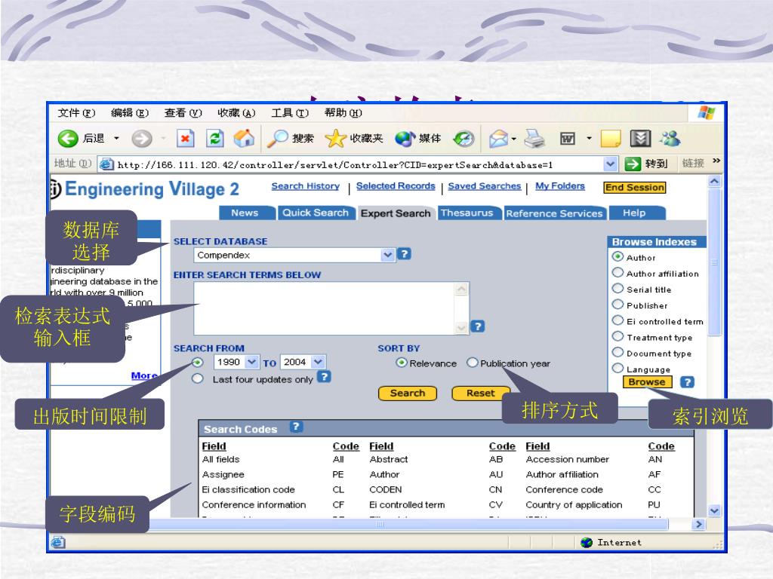
Task: Open the 2004 end year dropdown
Action: point(319,363)
